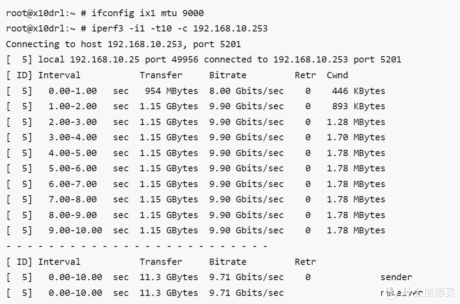
Task: Select the 'Connecting to host' output line
Action: click(123, 44)
